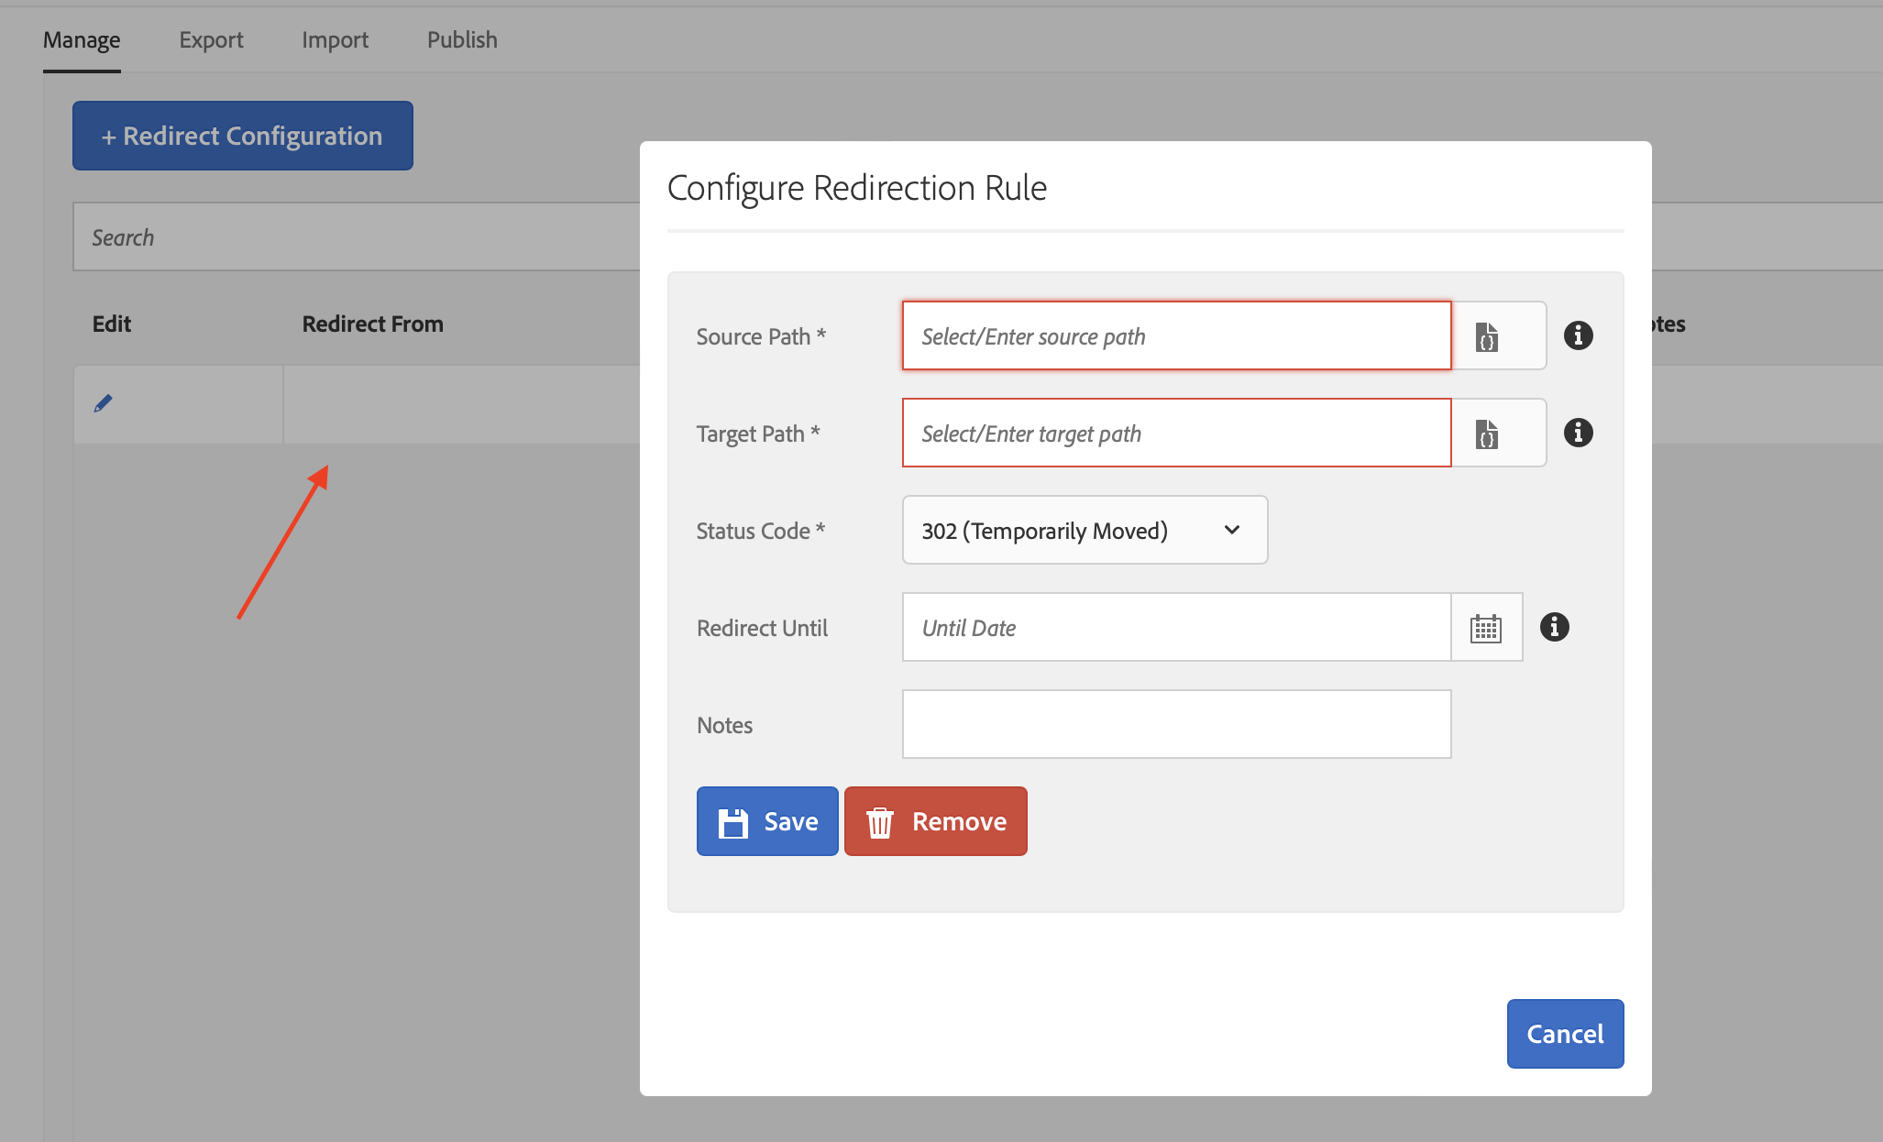The width and height of the screenshot is (1883, 1142).
Task: Switch to the Export tab
Action: point(212,39)
